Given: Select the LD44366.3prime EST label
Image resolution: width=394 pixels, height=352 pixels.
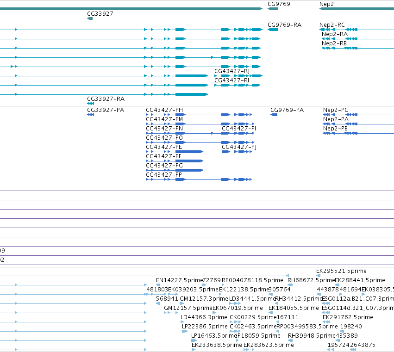Looking at the screenshot, I should coord(204,317).
